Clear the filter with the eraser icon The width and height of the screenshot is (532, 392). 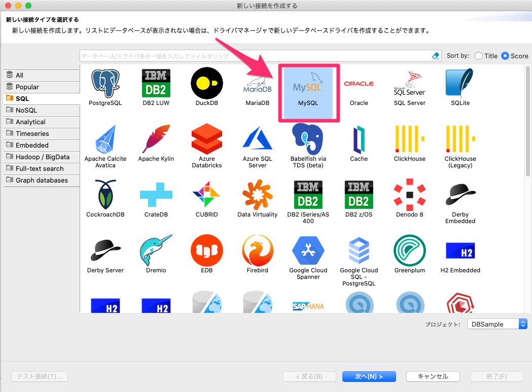[x=435, y=55]
